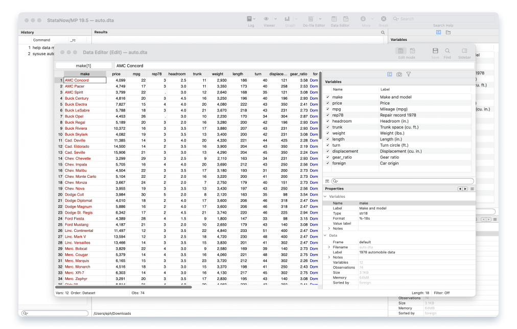
Task: Click the folder icon in main window sidebar
Action: point(448,32)
